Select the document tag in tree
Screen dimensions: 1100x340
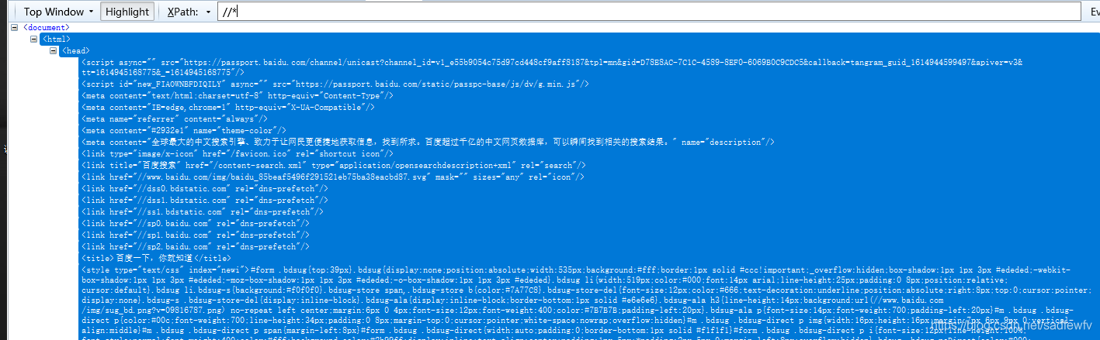[x=47, y=28]
